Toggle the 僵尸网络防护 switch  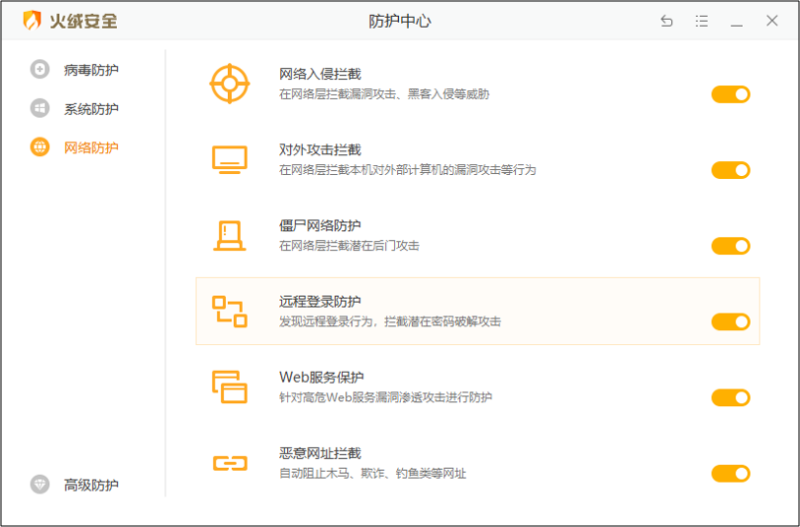pyautogui.click(x=730, y=246)
